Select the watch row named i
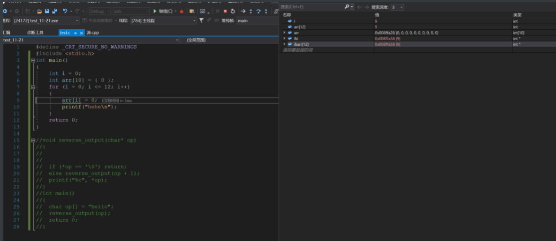The width and height of the screenshot is (556, 241). tap(419, 21)
